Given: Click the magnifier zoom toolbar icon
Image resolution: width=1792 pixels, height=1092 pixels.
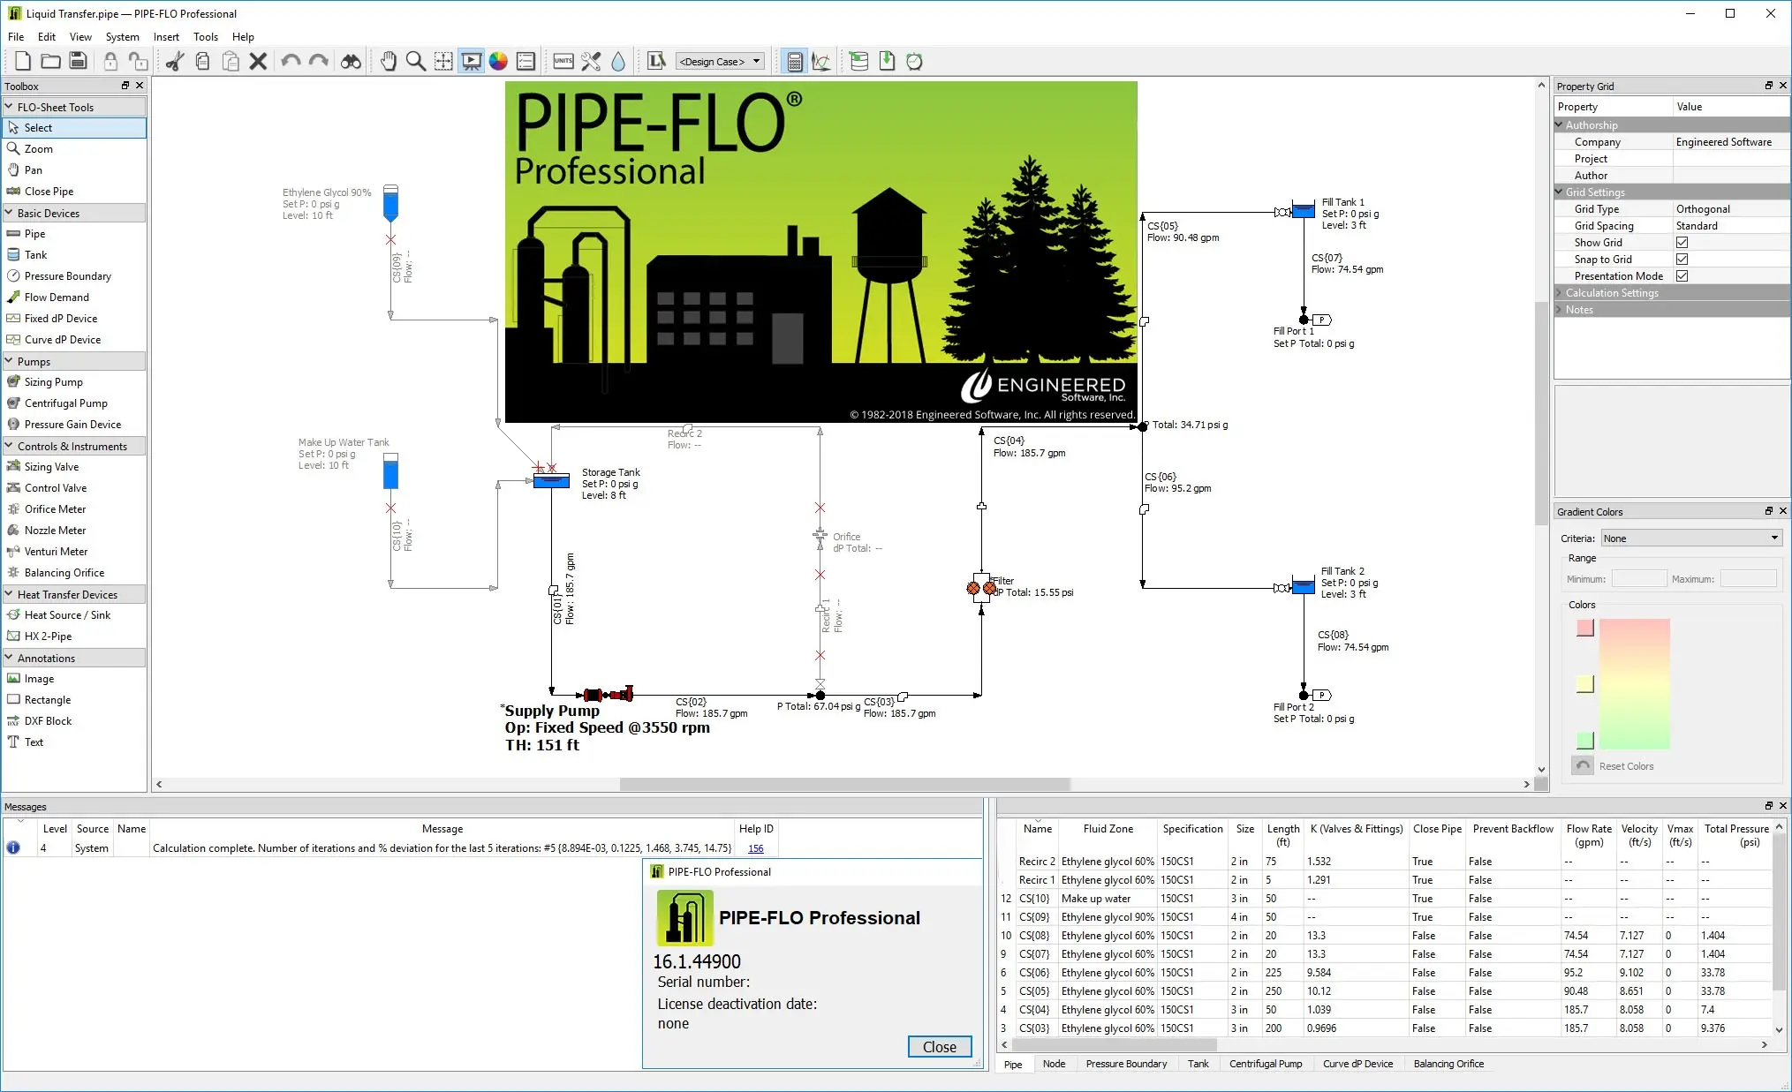Looking at the screenshot, I should coord(415,61).
